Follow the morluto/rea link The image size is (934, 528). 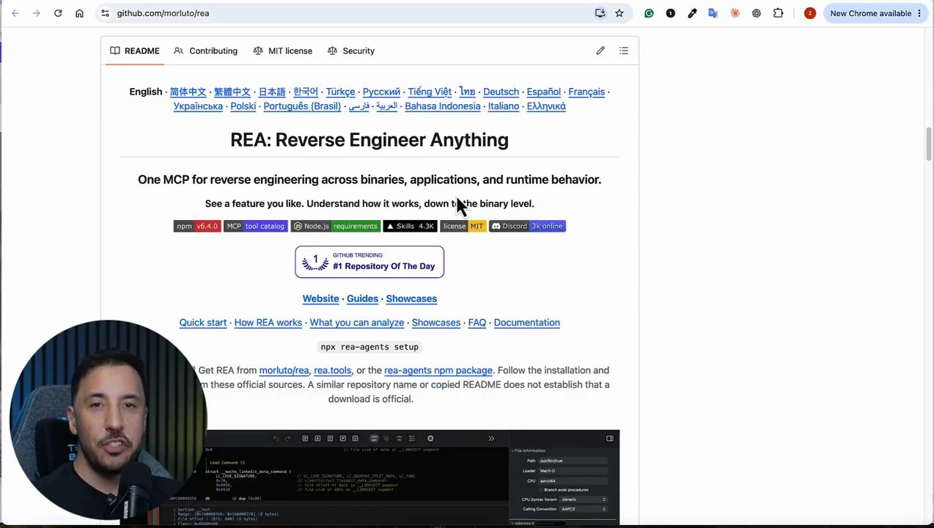pos(284,370)
